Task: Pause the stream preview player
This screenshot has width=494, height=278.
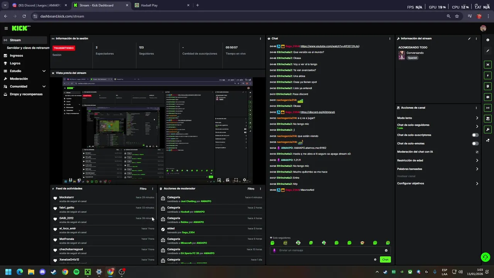Action: click(71, 180)
